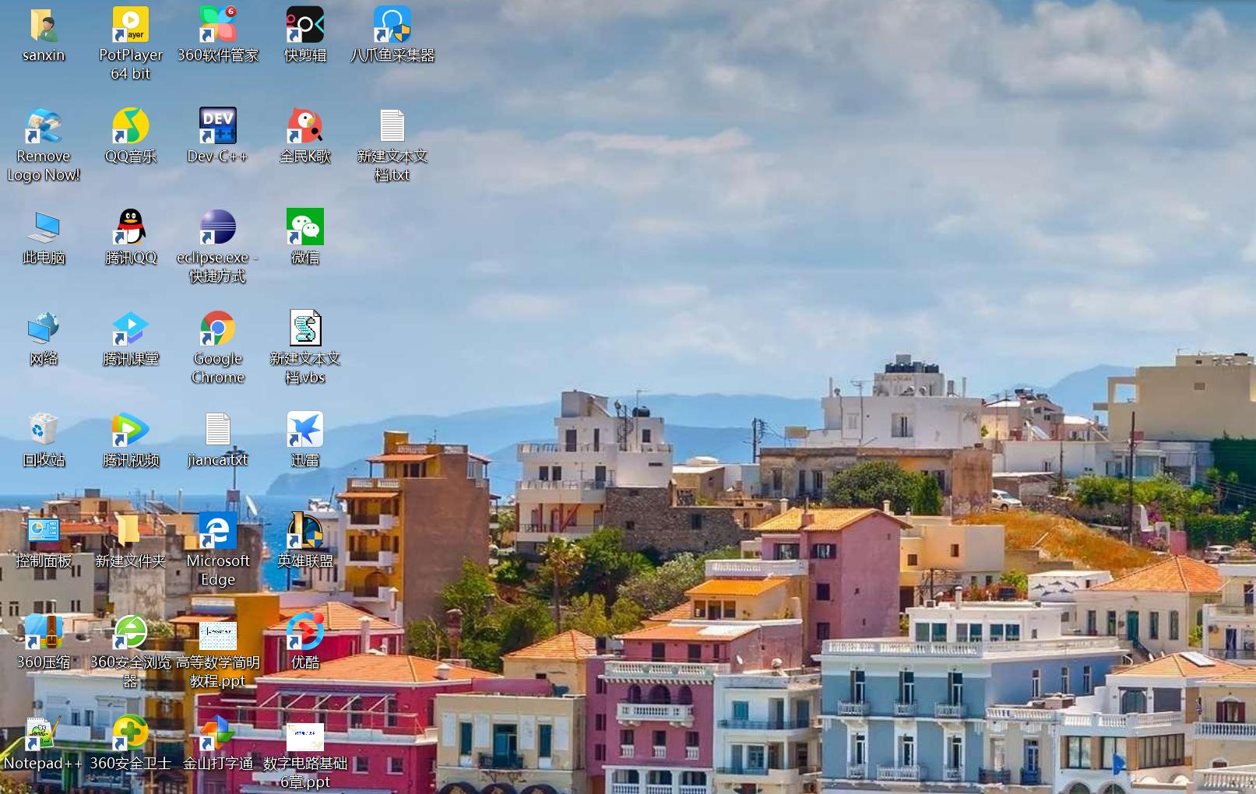Click the 360软件管家 shortcut icon
Image resolution: width=1256 pixels, height=794 pixels.
(218, 26)
